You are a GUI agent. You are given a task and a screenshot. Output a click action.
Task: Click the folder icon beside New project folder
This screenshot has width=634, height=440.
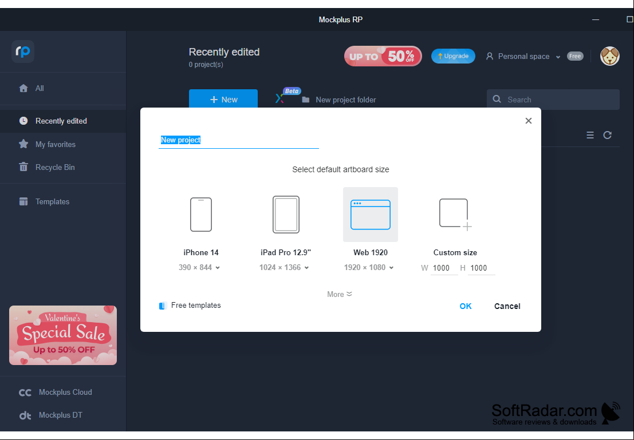tap(306, 100)
